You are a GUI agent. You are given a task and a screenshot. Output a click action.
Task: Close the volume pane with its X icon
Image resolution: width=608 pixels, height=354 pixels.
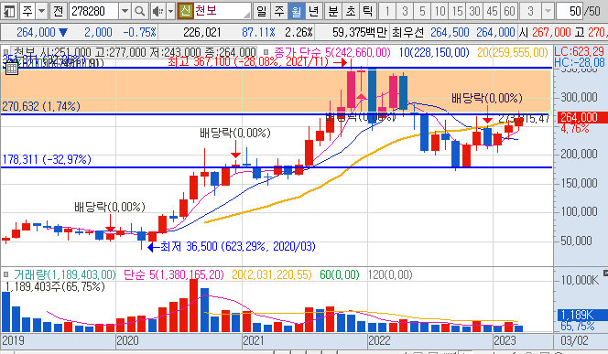coord(605,274)
